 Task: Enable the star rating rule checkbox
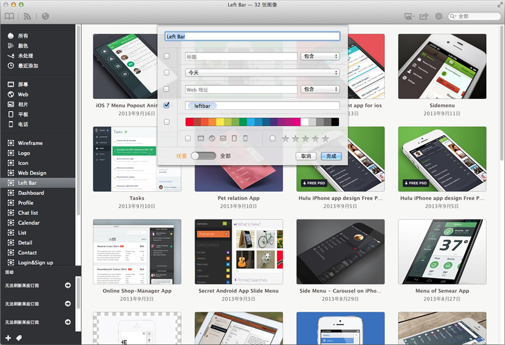click(x=273, y=138)
